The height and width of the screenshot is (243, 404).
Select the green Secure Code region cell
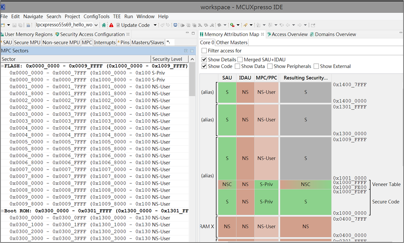point(306,202)
